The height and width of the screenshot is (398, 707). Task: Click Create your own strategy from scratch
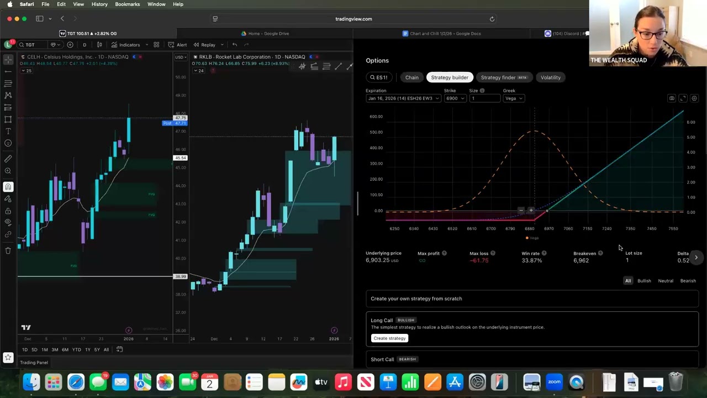pos(532,298)
